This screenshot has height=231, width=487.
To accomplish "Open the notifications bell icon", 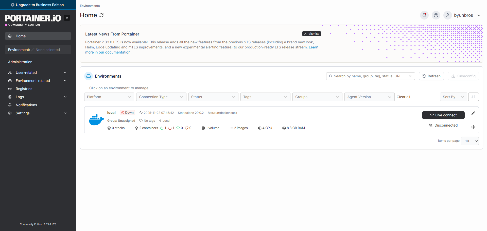I will point(424,15).
